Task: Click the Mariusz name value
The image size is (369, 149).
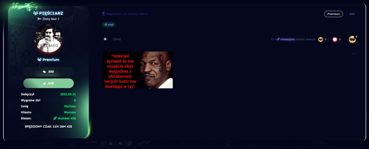Action: click(70, 106)
